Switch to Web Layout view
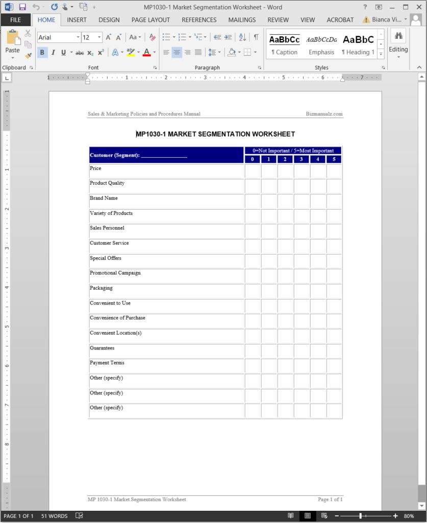Viewport: 427px width, 523px height. (x=324, y=516)
